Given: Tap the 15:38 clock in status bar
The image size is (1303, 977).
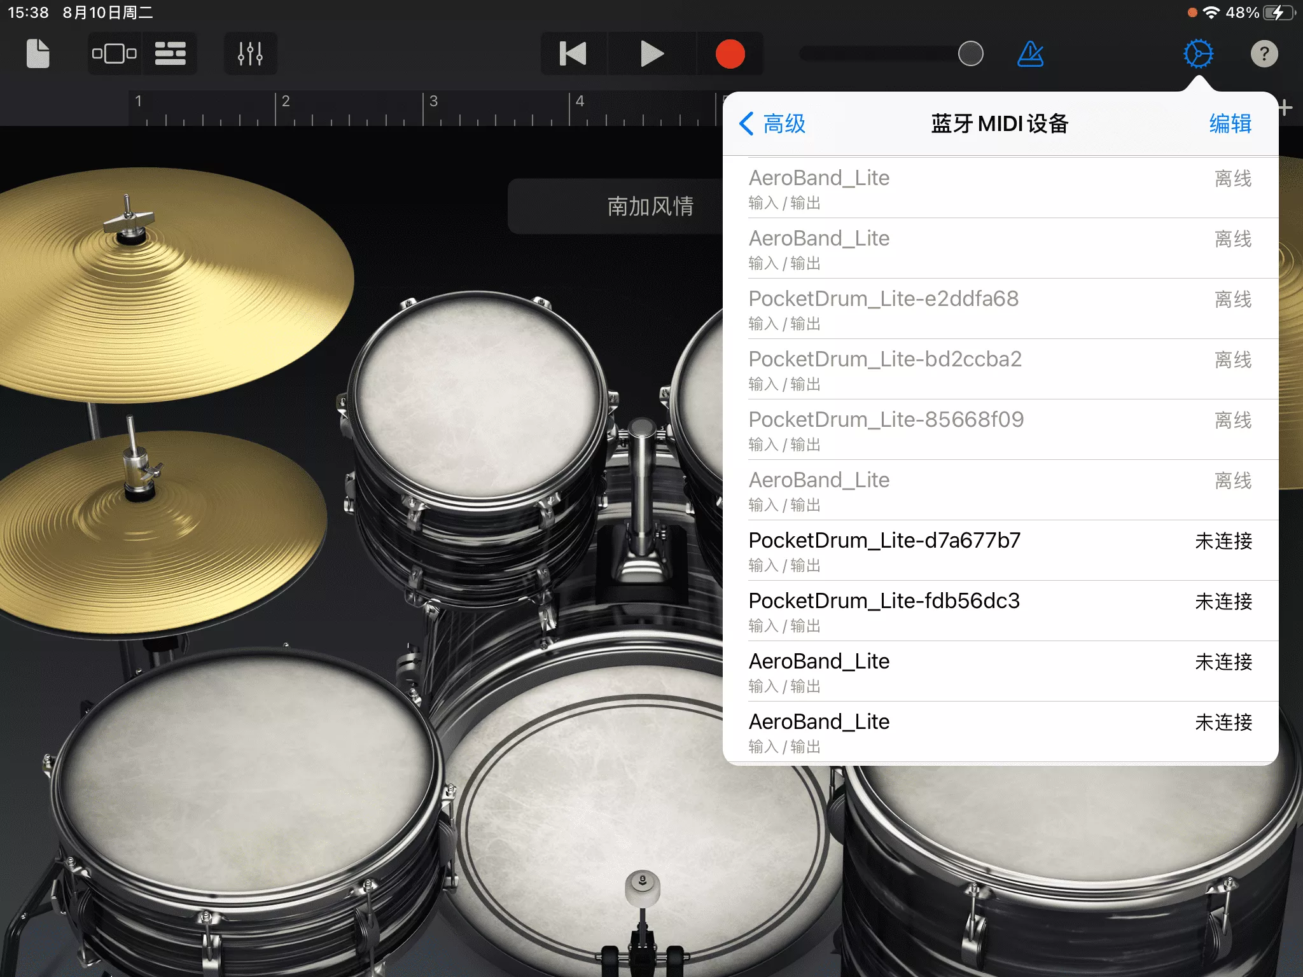Looking at the screenshot, I should (x=28, y=13).
